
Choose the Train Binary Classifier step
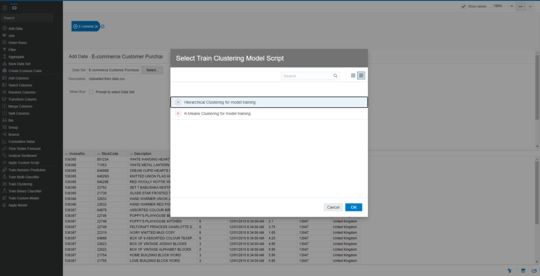25,191
